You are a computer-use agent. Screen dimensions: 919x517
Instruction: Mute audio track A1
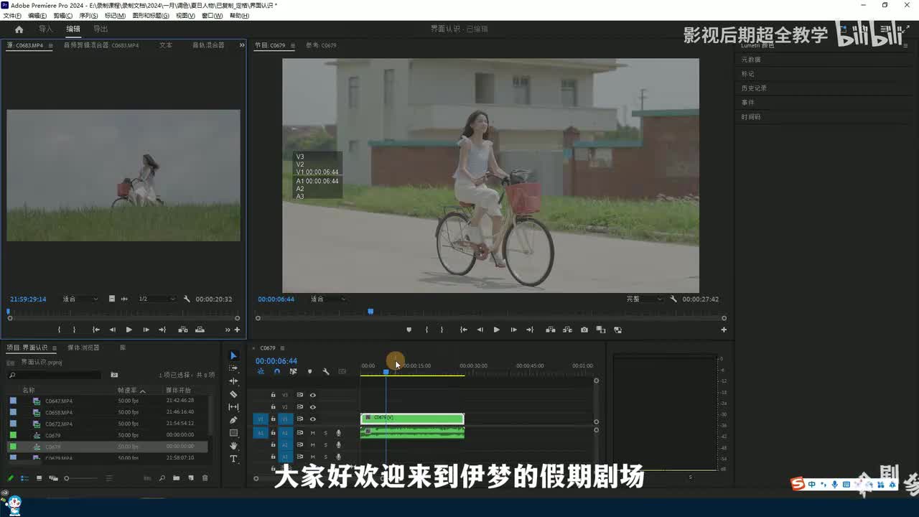click(x=312, y=433)
